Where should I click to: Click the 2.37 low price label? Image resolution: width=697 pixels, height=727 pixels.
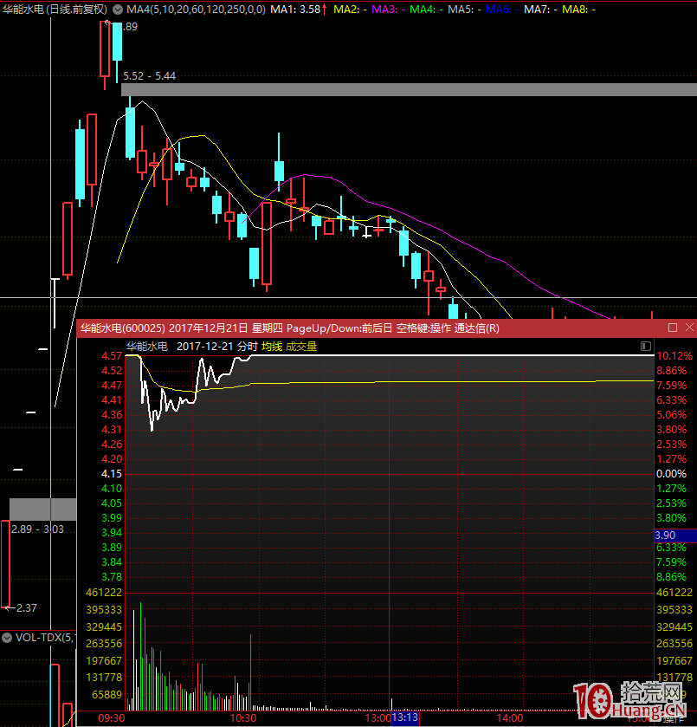tap(27, 607)
